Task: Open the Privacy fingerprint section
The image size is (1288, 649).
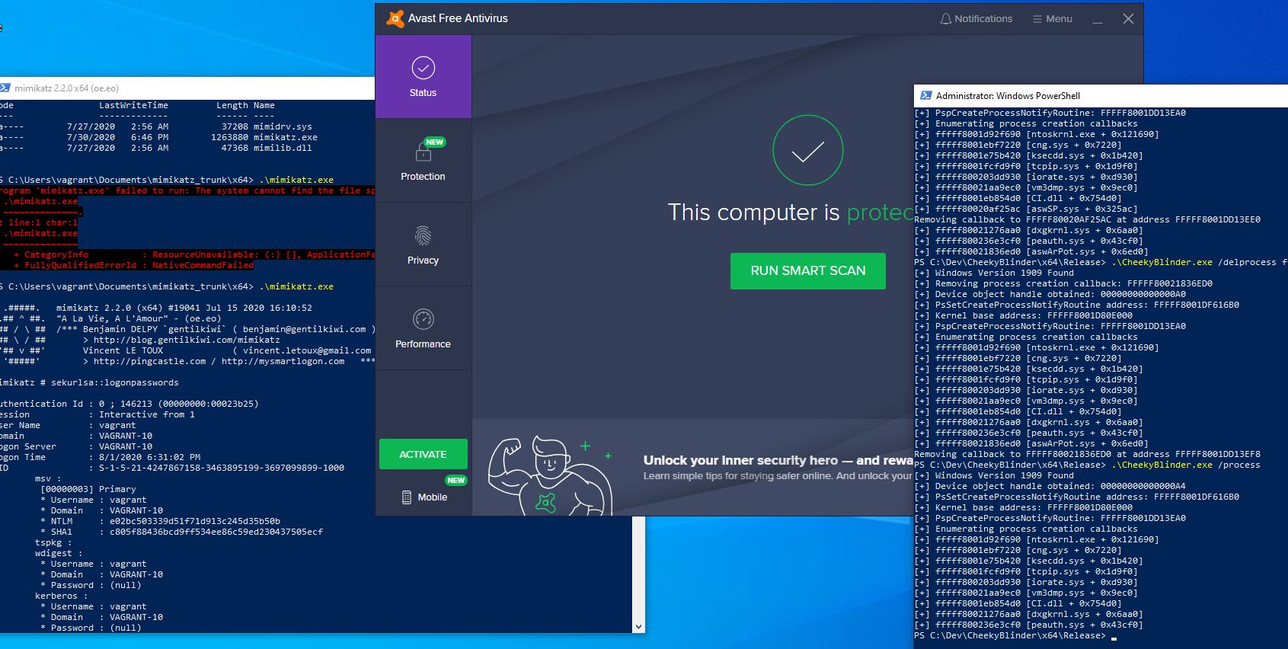Action: [x=423, y=244]
